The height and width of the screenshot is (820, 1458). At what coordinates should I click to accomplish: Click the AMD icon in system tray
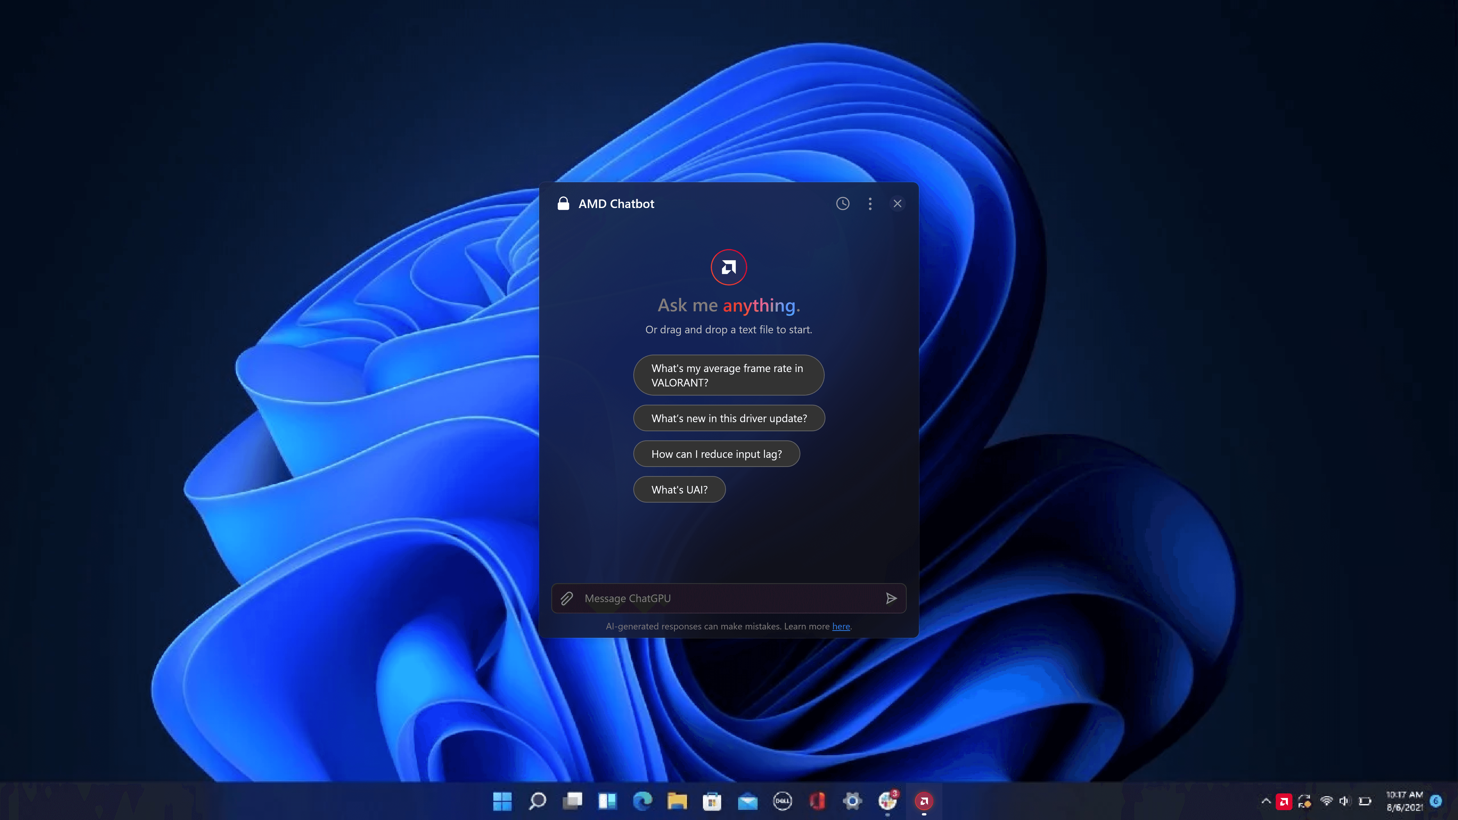click(1284, 801)
